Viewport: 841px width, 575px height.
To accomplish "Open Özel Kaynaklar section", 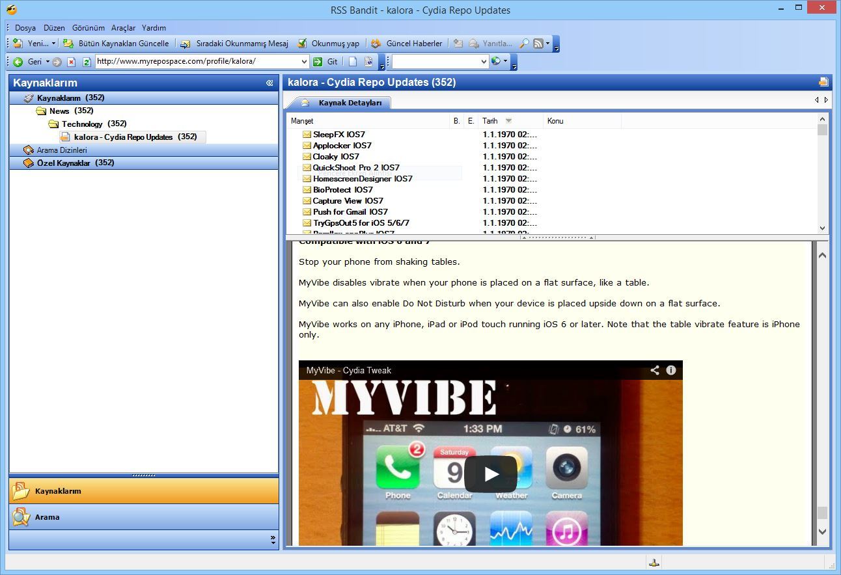I will tap(144, 163).
